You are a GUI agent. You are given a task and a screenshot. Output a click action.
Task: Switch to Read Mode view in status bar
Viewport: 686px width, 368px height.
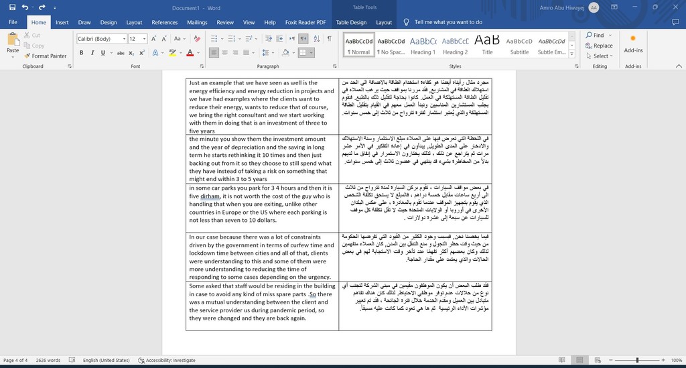pos(562,360)
